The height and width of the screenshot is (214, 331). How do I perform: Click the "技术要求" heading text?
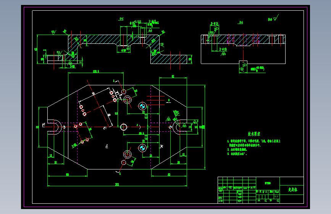254,134
